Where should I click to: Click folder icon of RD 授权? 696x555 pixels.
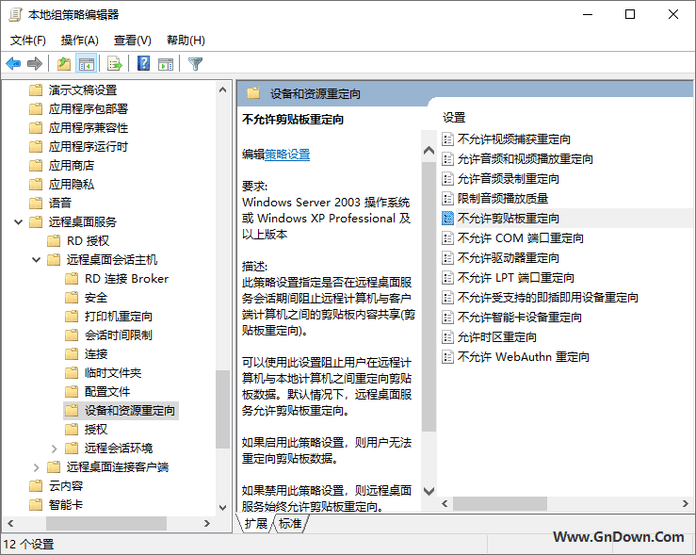tap(54, 240)
